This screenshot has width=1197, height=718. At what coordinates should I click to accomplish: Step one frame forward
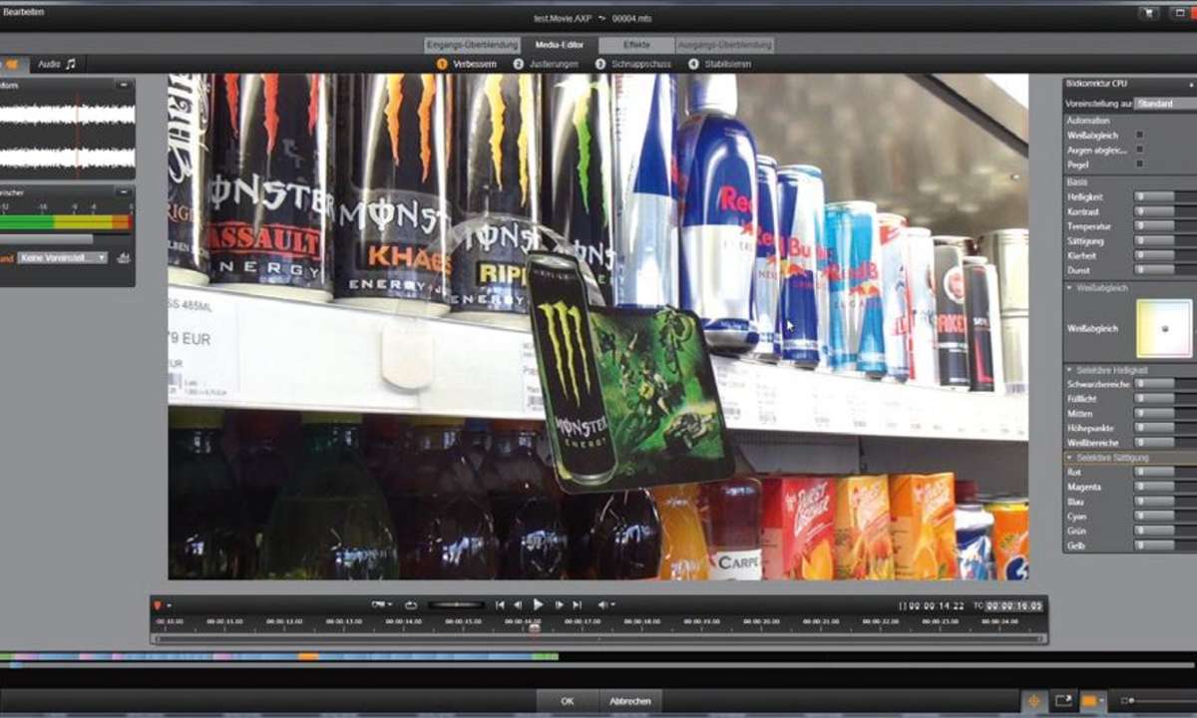[559, 605]
